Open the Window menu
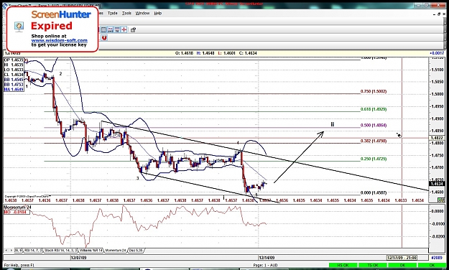Image resolution: width=449 pixels, height=270 pixels. 142,13
